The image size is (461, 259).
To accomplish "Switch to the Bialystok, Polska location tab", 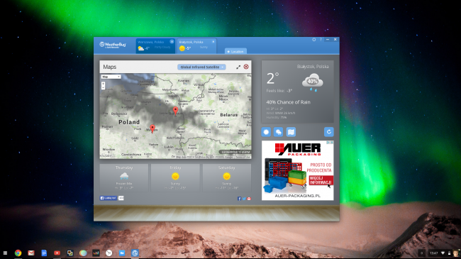I will coord(196,45).
